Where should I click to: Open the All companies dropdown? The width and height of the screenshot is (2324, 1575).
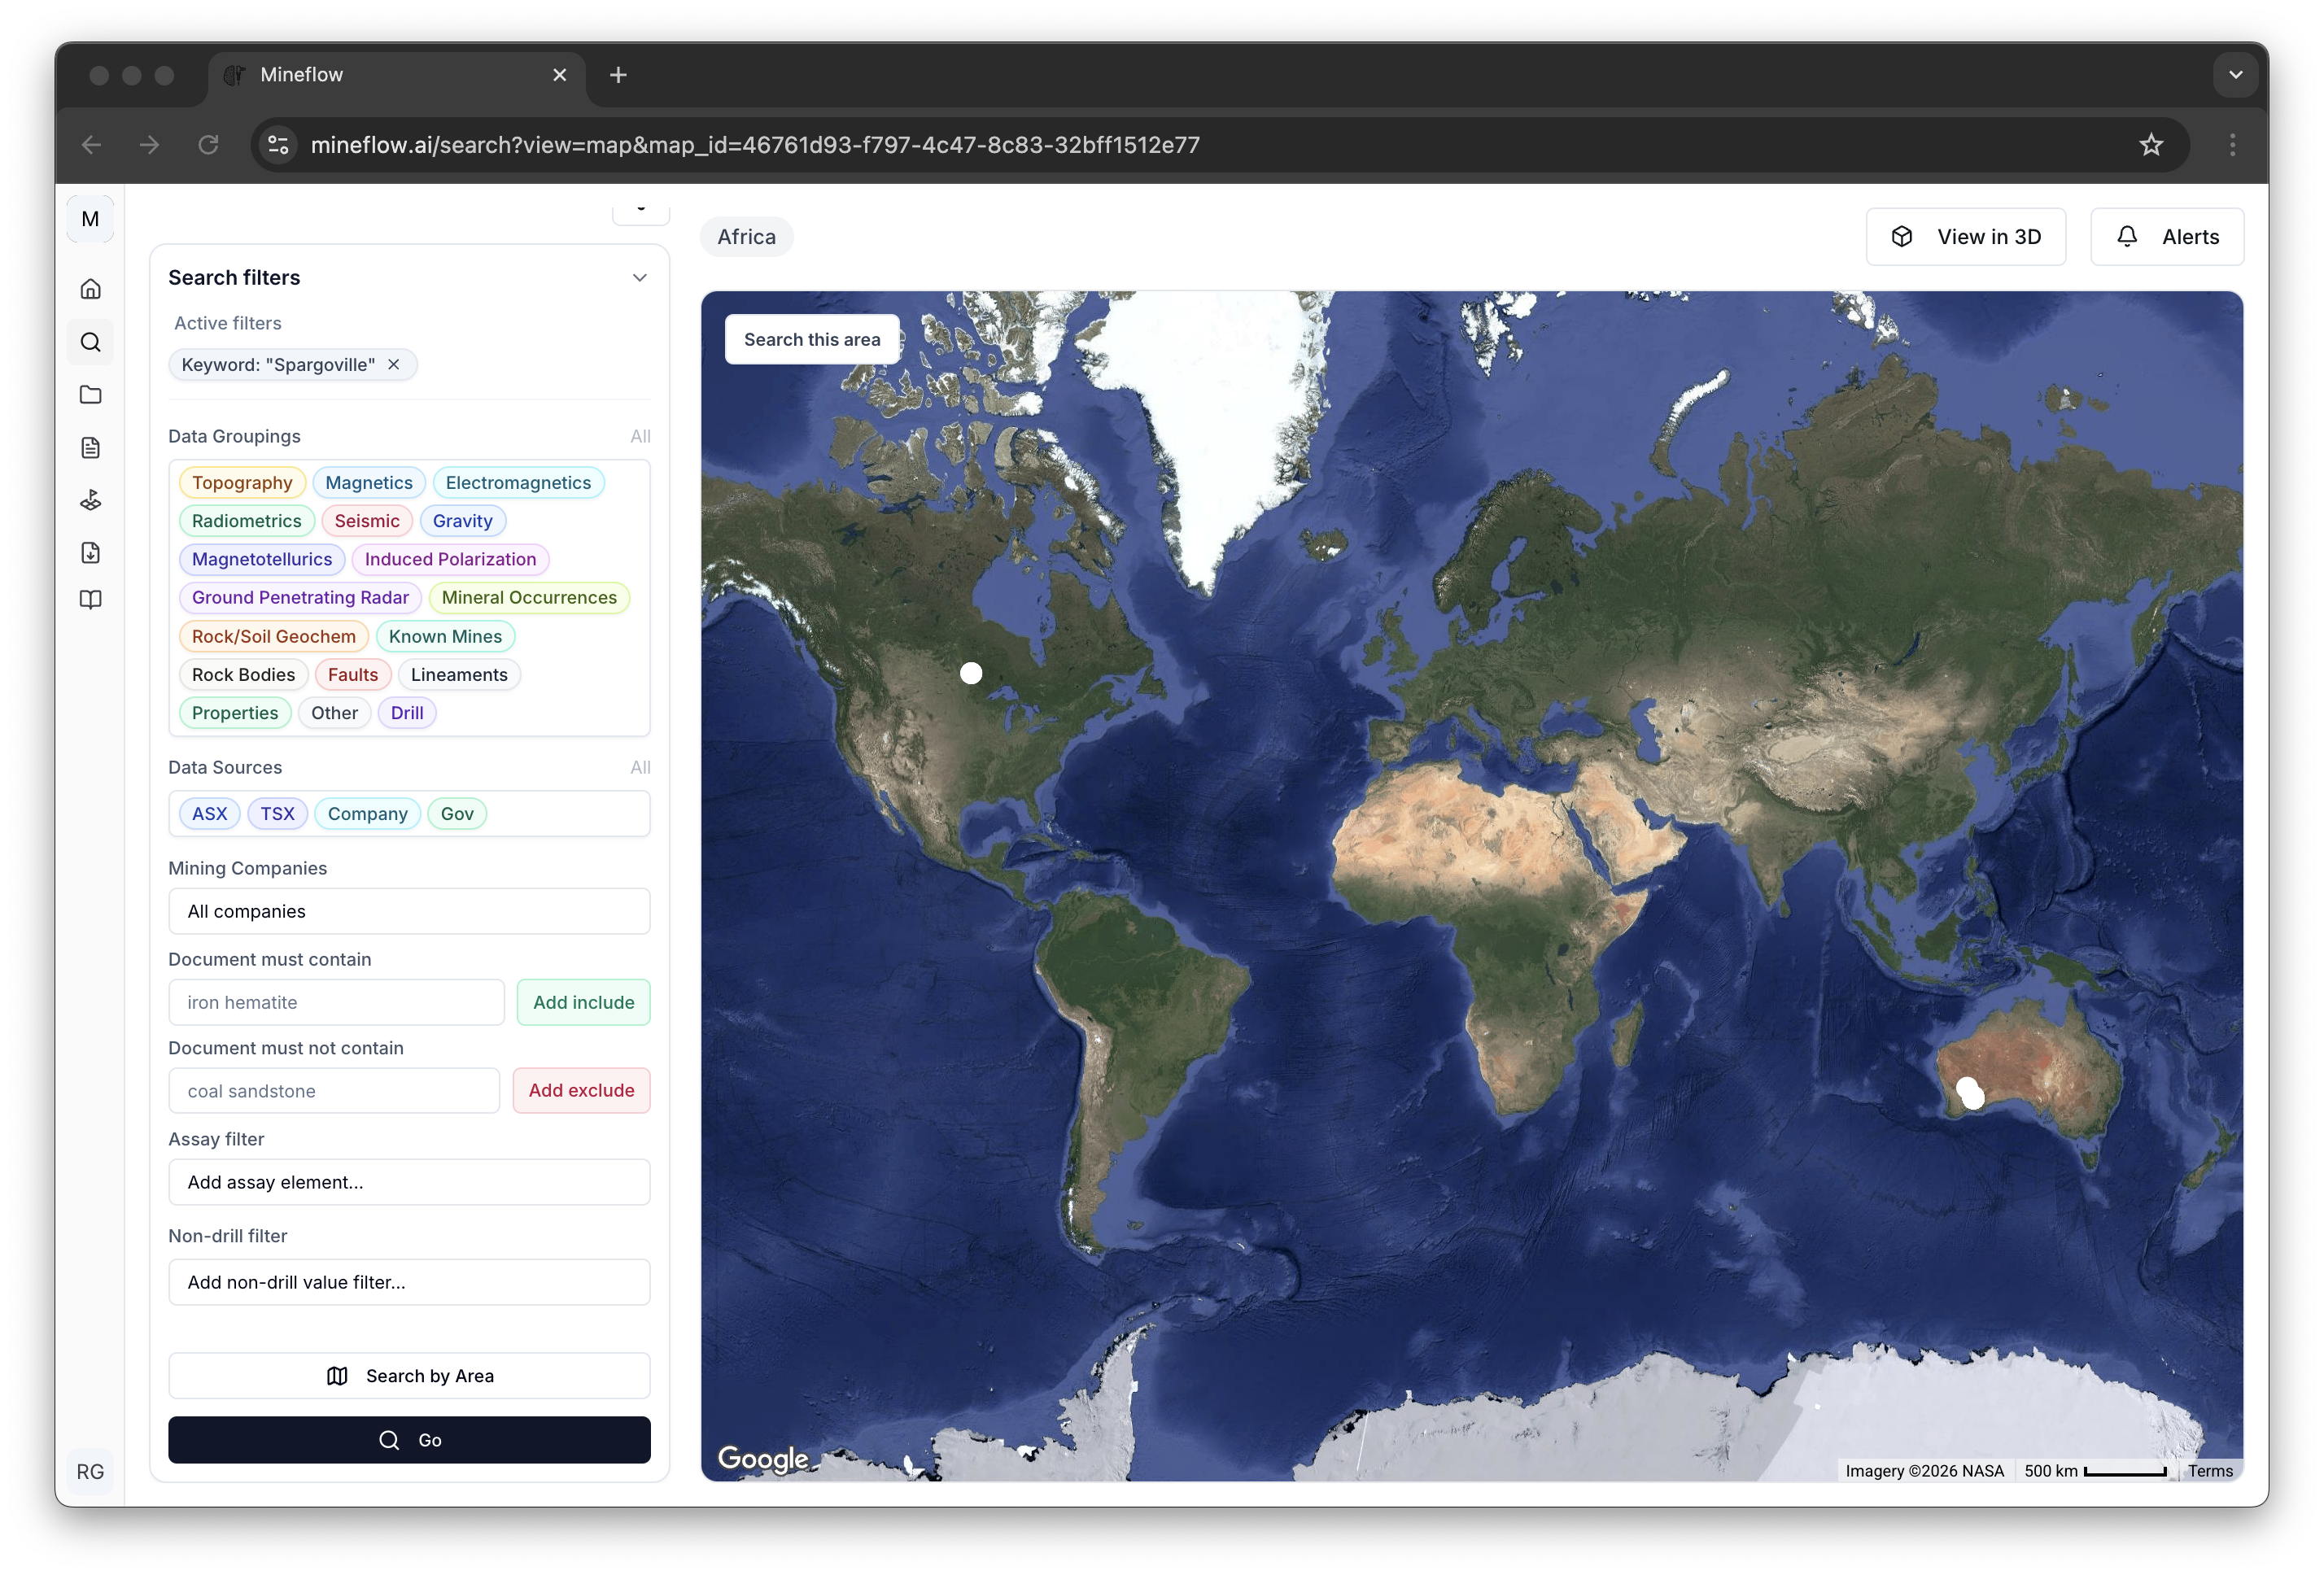pos(409,911)
